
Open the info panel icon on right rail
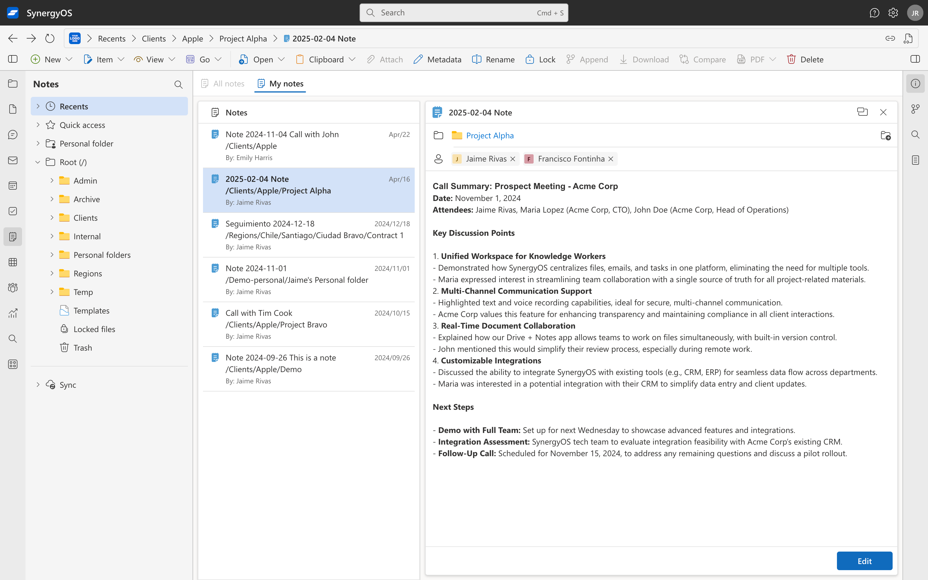(x=915, y=84)
